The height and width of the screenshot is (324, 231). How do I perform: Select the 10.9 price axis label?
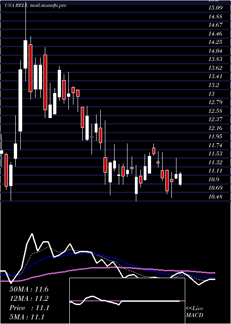214,180
